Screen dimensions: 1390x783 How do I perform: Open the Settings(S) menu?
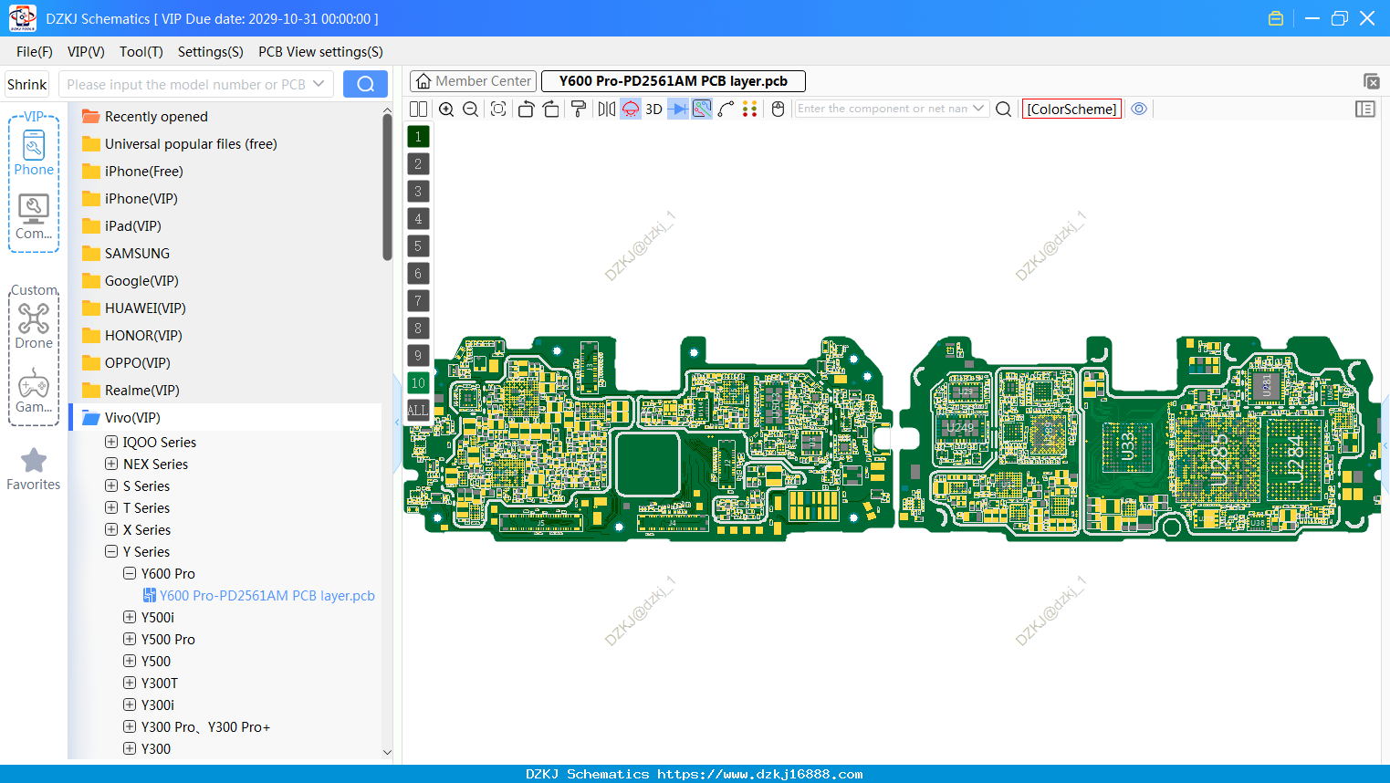pos(211,52)
